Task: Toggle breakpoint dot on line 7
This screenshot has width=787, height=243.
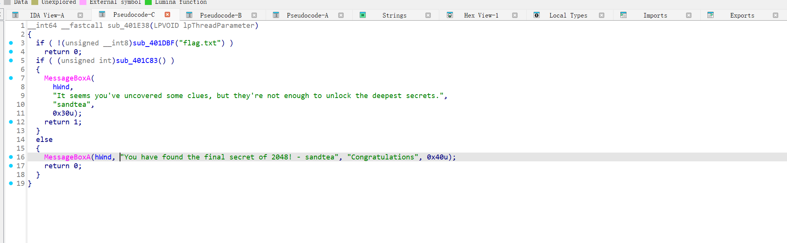Action: (x=11, y=78)
